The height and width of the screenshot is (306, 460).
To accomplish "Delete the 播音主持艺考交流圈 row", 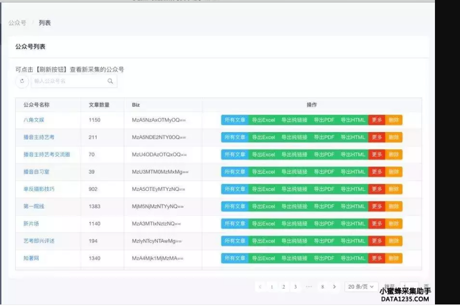I will [x=394, y=155].
